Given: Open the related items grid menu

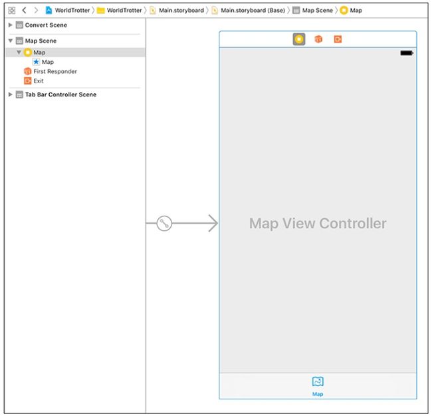Looking at the screenshot, I should 12,11.
